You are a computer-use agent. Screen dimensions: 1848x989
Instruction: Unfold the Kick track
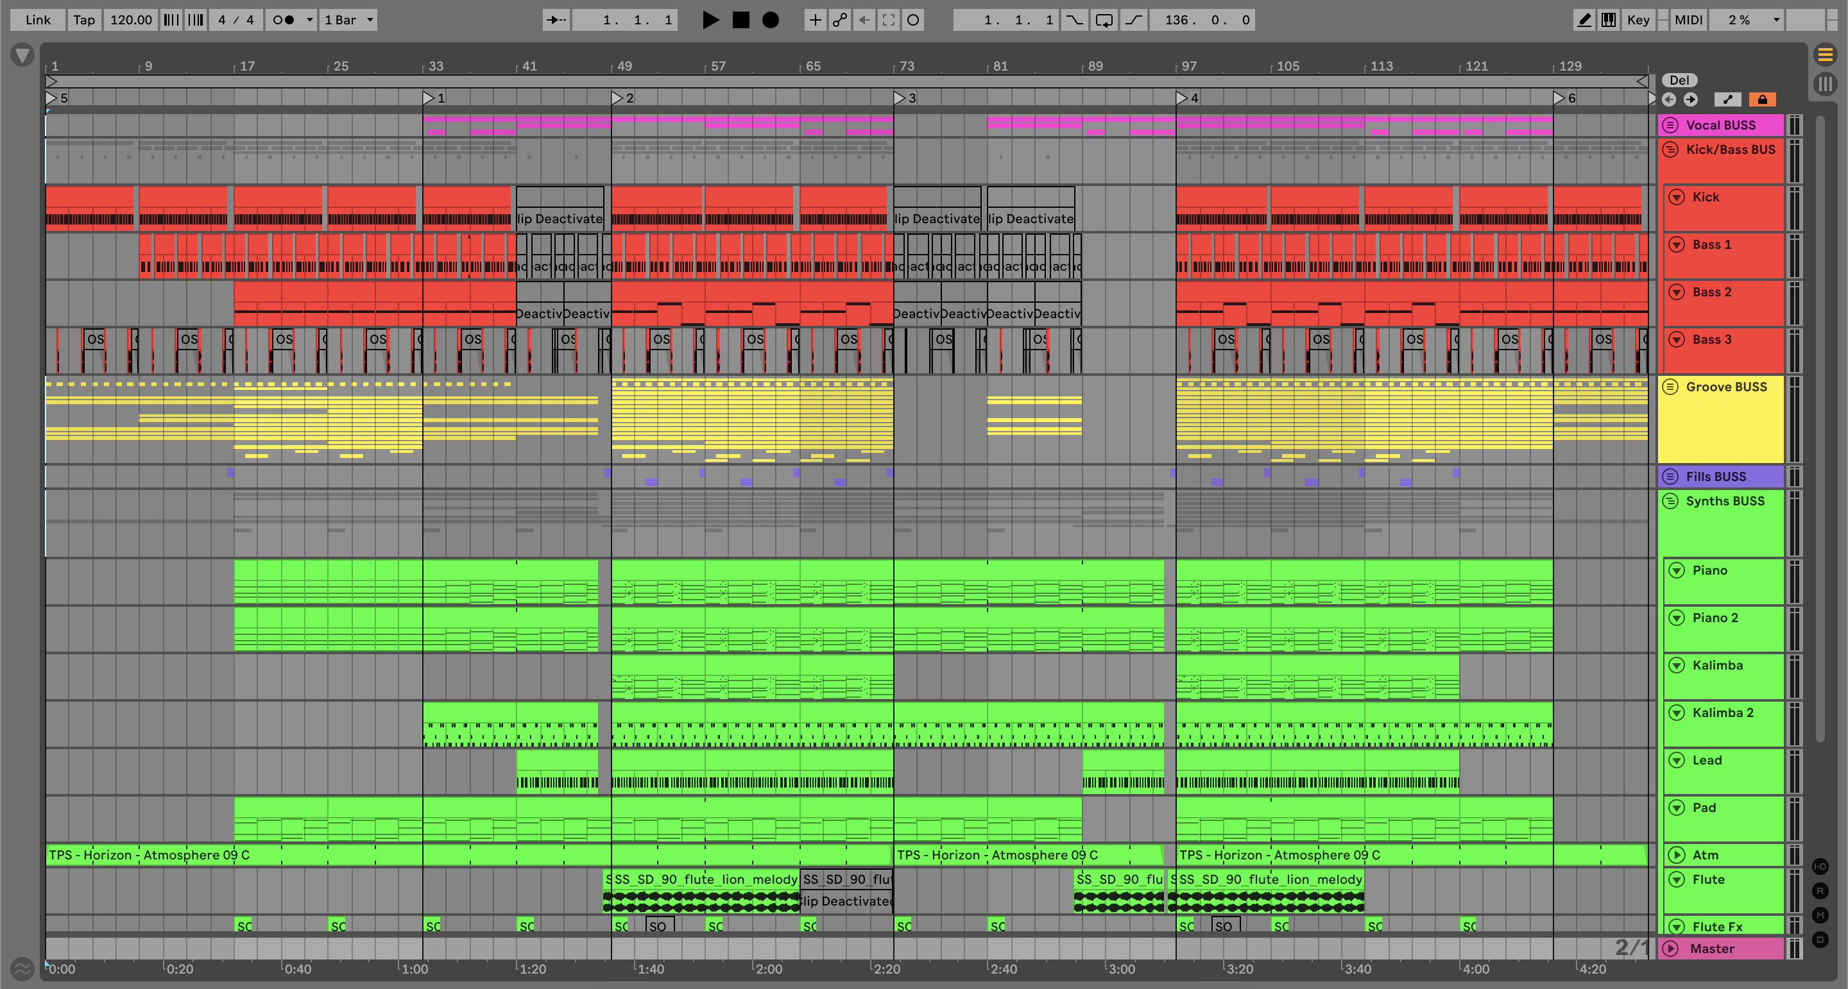pyautogui.click(x=1677, y=196)
